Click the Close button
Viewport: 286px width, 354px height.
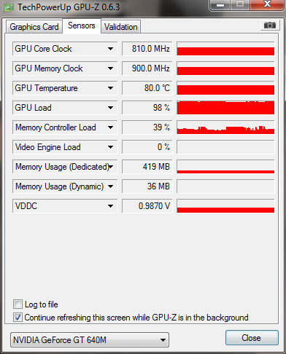click(x=252, y=338)
